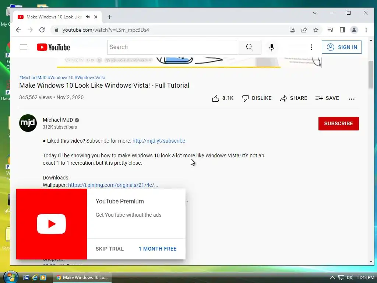This screenshot has height=283, width=377.
Task: Choose 1 MONTH FREE offer
Action: click(x=158, y=249)
